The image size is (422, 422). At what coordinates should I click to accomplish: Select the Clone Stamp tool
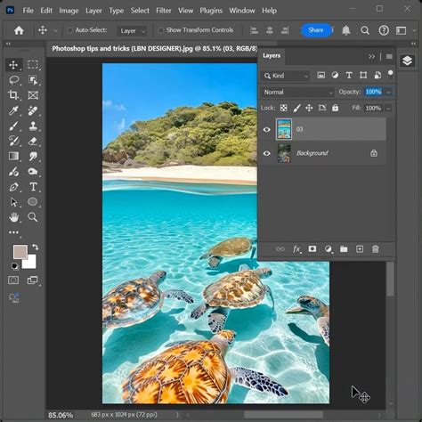tap(33, 126)
